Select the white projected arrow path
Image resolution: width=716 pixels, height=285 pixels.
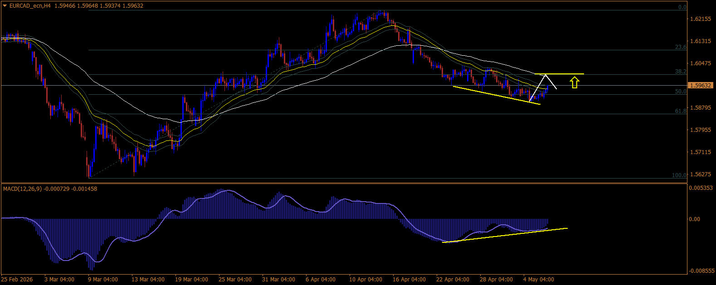tap(543, 87)
